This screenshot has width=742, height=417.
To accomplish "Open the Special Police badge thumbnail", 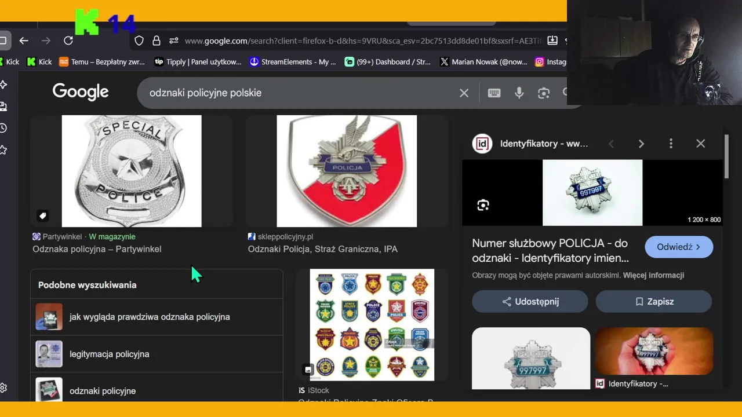I will coord(132,171).
